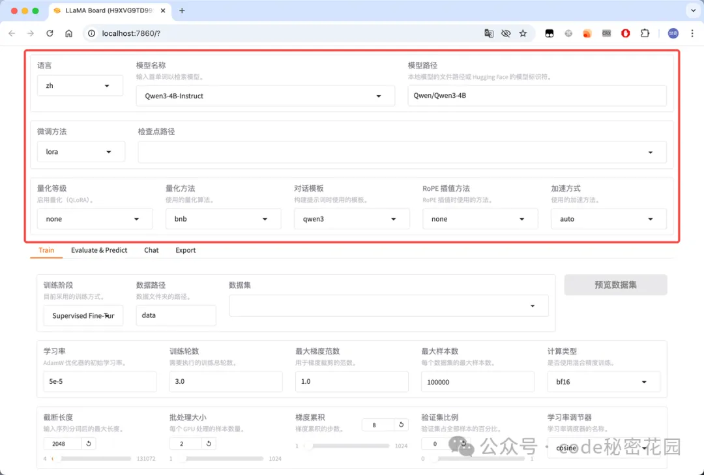Click the 训练轮数 field showing 3.0
704x475 pixels.
[226, 382]
